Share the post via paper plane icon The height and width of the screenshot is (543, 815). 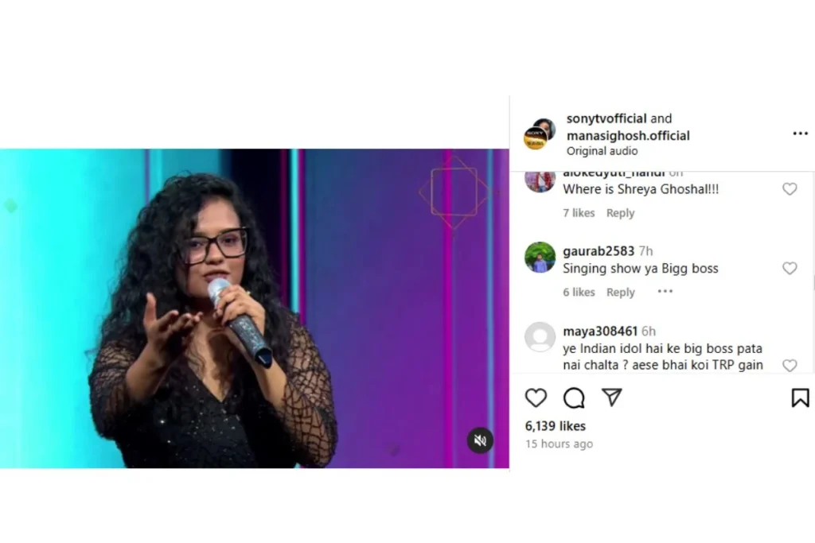(612, 398)
